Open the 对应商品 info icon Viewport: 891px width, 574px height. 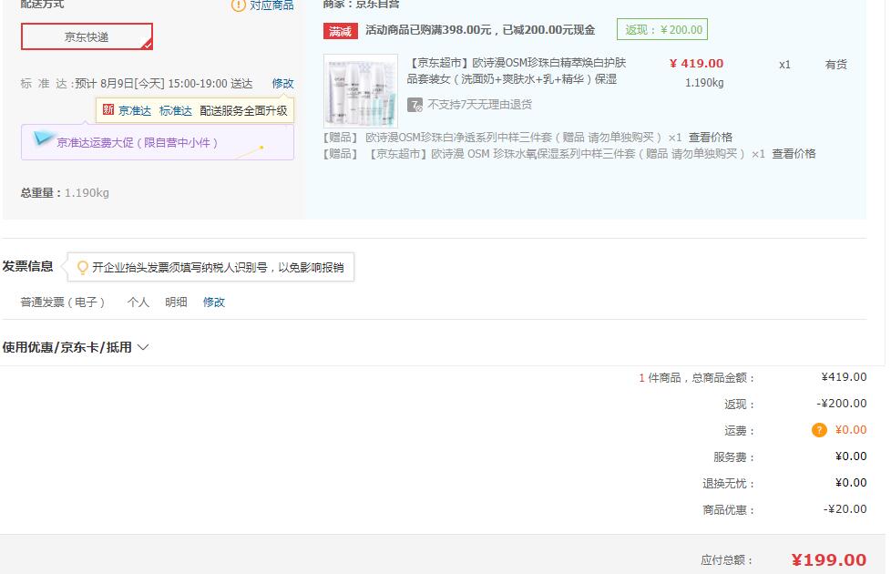point(239,5)
